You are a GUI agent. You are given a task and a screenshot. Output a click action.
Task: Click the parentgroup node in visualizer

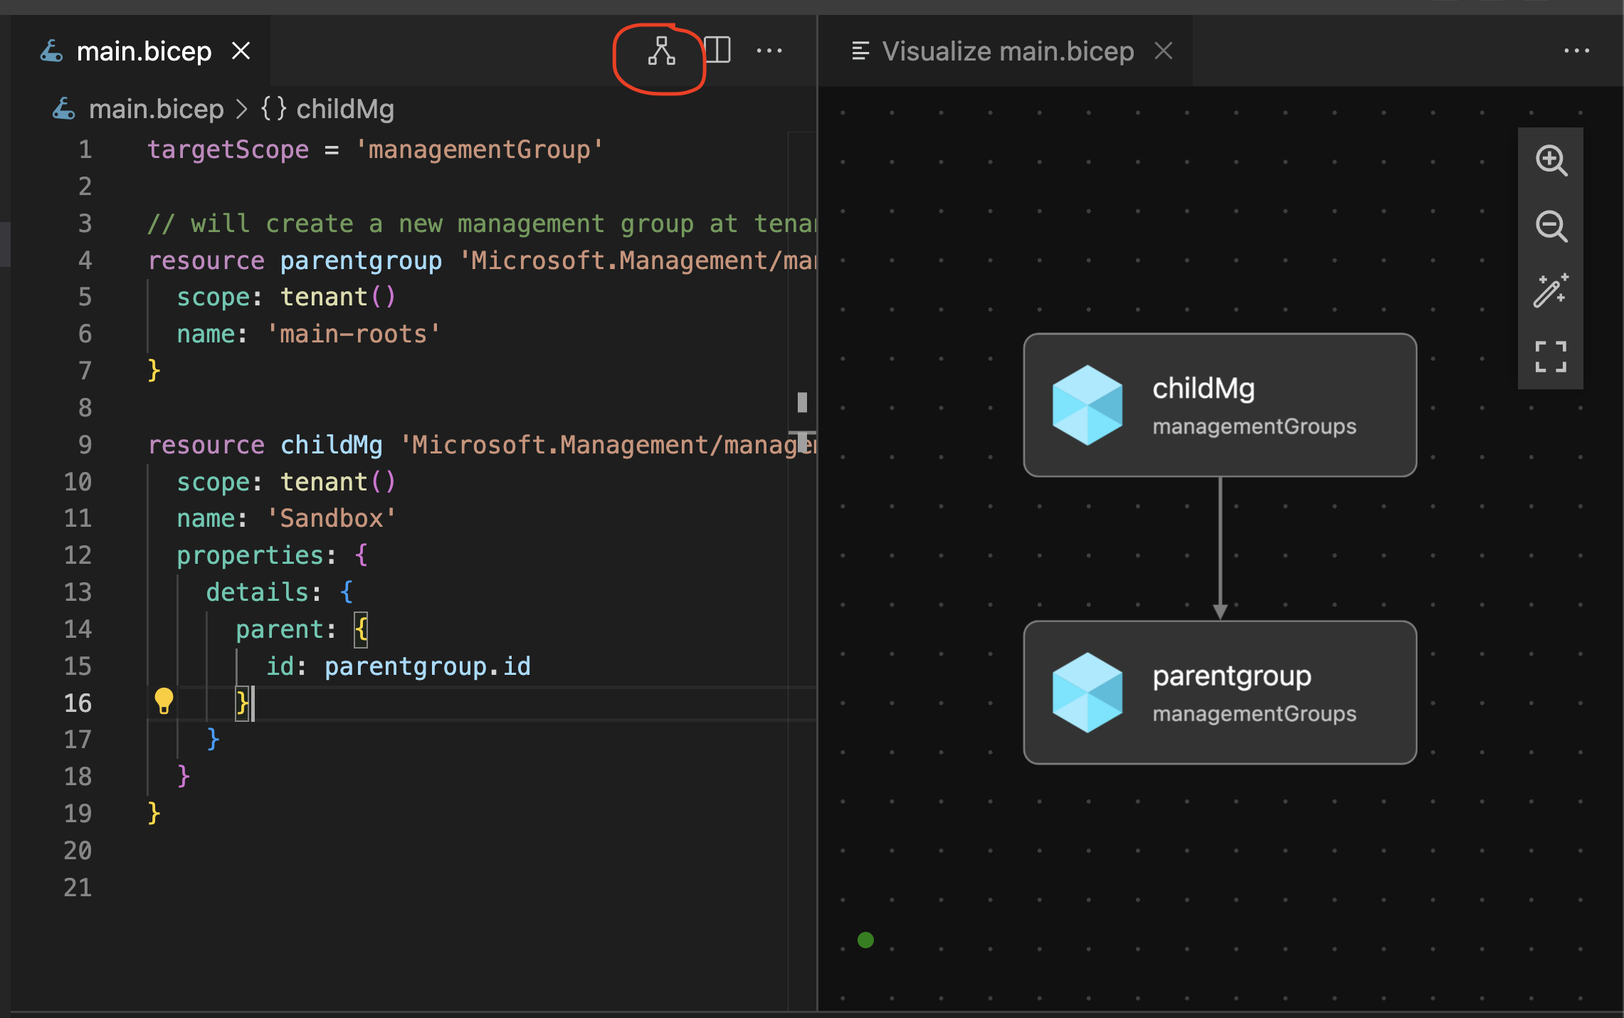[x=1220, y=693]
